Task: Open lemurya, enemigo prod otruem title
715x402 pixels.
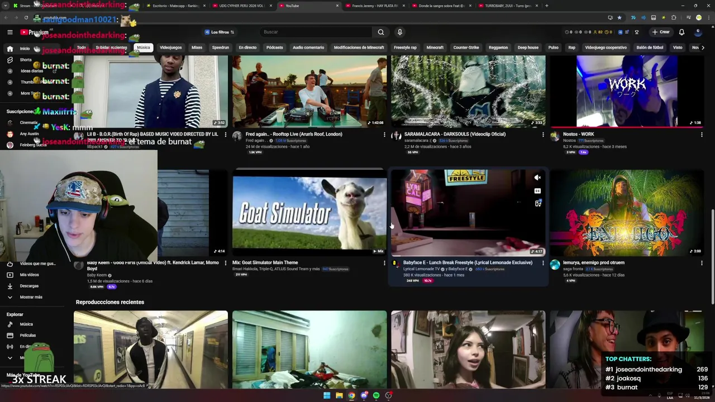Action: [594, 262]
